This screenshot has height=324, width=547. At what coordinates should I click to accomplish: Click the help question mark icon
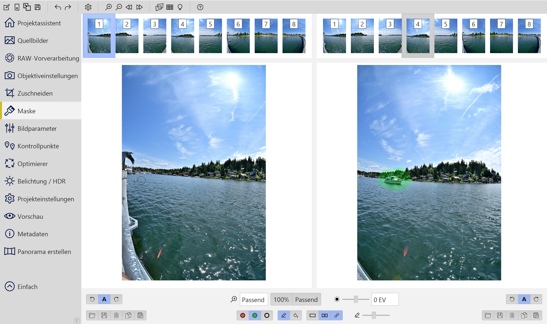[x=200, y=7]
